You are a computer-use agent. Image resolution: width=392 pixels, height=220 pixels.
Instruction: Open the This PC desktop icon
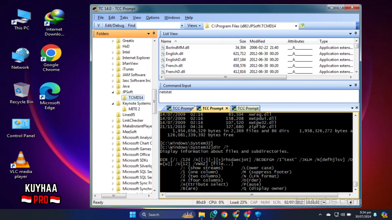click(x=22, y=19)
